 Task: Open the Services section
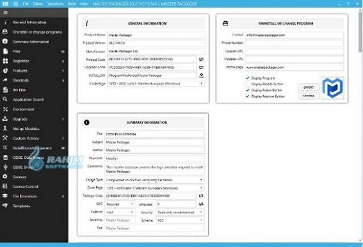point(34,177)
